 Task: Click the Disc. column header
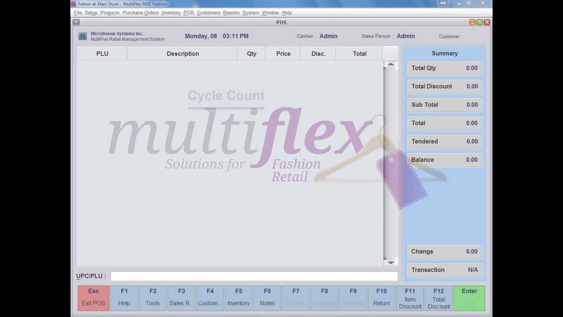pos(318,54)
